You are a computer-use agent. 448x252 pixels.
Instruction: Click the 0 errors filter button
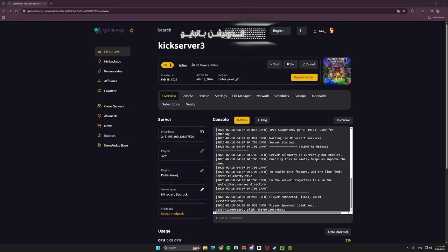[242, 120]
